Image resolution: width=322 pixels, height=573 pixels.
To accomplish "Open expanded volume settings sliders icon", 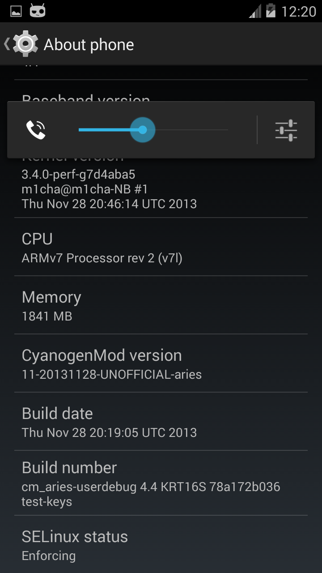I will pyautogui.click(x=286, y=130).
